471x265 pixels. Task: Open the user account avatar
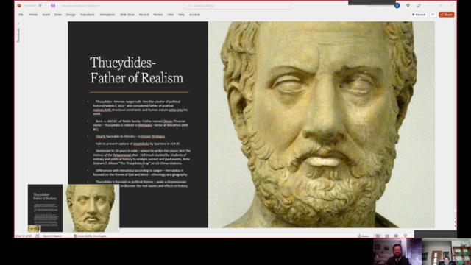coord(397,5)
